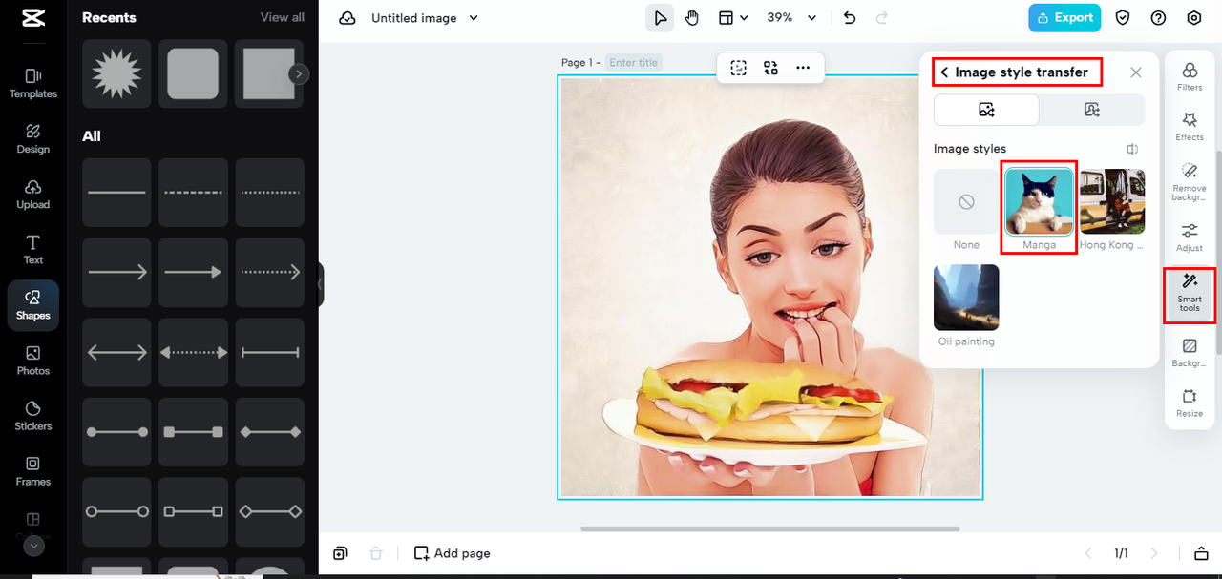Select the None image style
1222x579 pixels.
point(966,202)
